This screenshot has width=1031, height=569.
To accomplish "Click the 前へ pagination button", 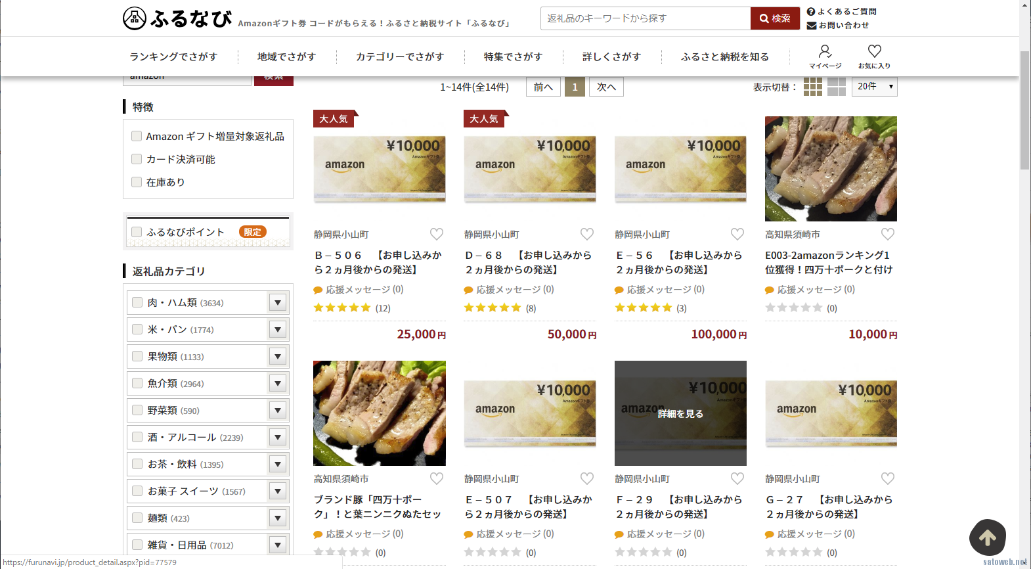I will [x=543, y=87].
